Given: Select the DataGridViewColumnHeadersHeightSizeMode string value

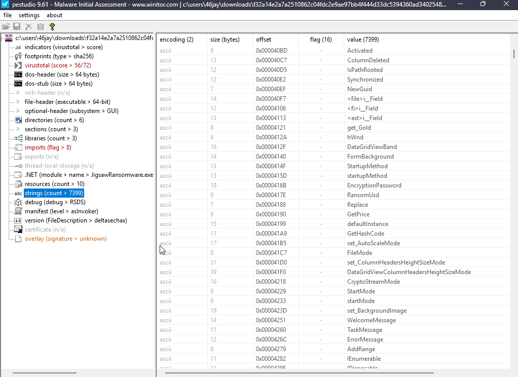Looking at the screenshot, I should [409, 272].
